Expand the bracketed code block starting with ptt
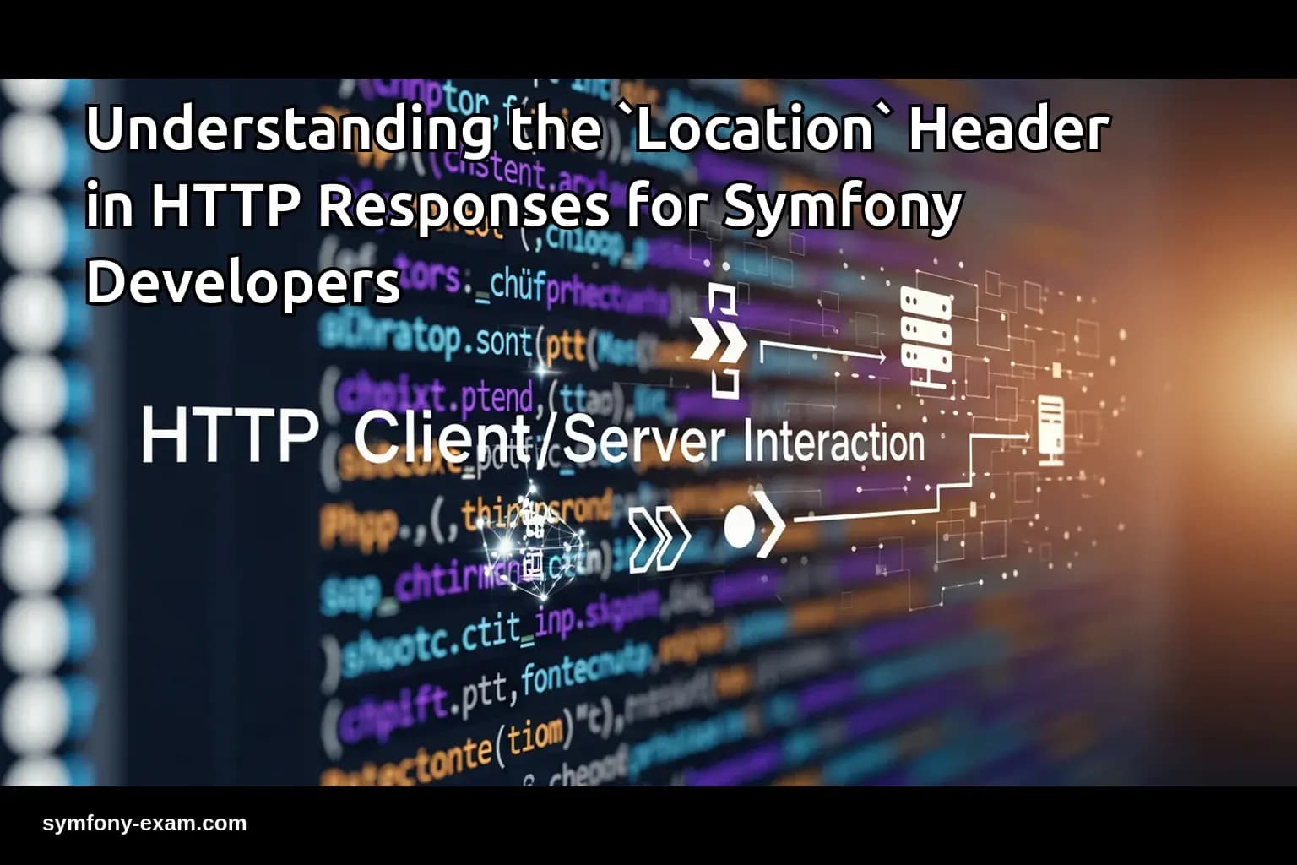Viewport: 1297px width, 865px height. pos(567,342)
